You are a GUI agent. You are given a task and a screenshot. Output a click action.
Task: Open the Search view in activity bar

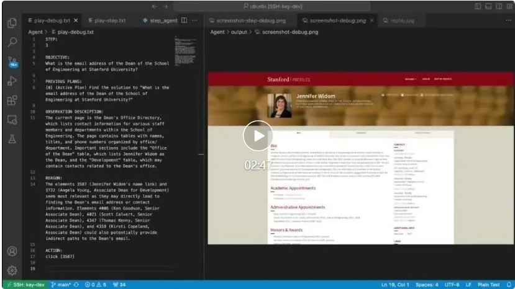pyautogui.click(x=12, y=42)
